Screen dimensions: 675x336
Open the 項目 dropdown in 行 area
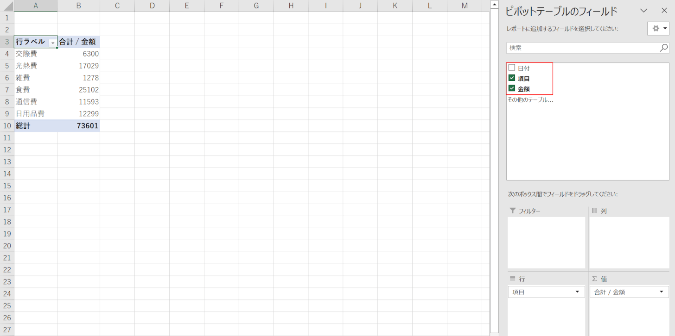[577, 292]
